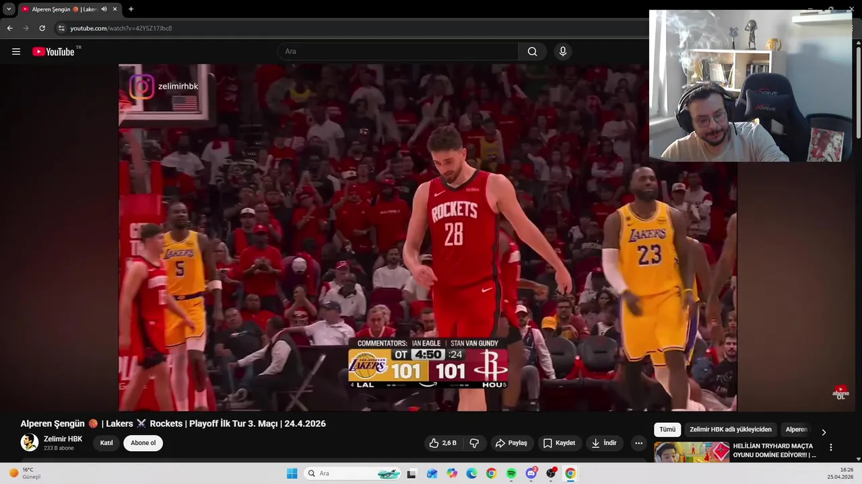The height and width of the screenshot is (484, 862).
Task: Open the tab search dropdown arrow
Action: click(9, 9)
